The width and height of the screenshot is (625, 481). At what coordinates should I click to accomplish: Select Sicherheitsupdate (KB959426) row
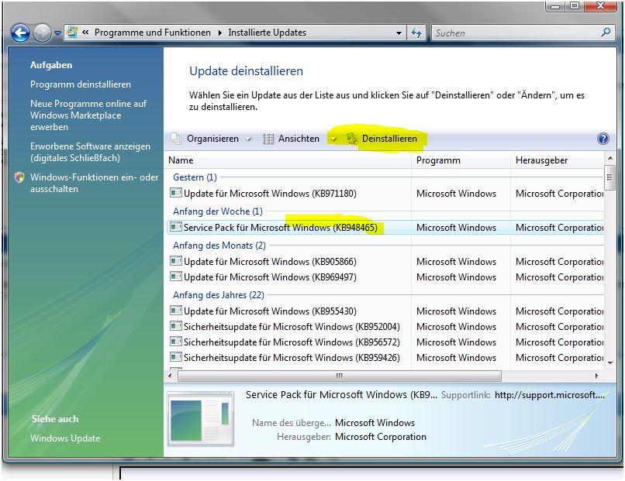pyautogui.click(x=385, y=358)
